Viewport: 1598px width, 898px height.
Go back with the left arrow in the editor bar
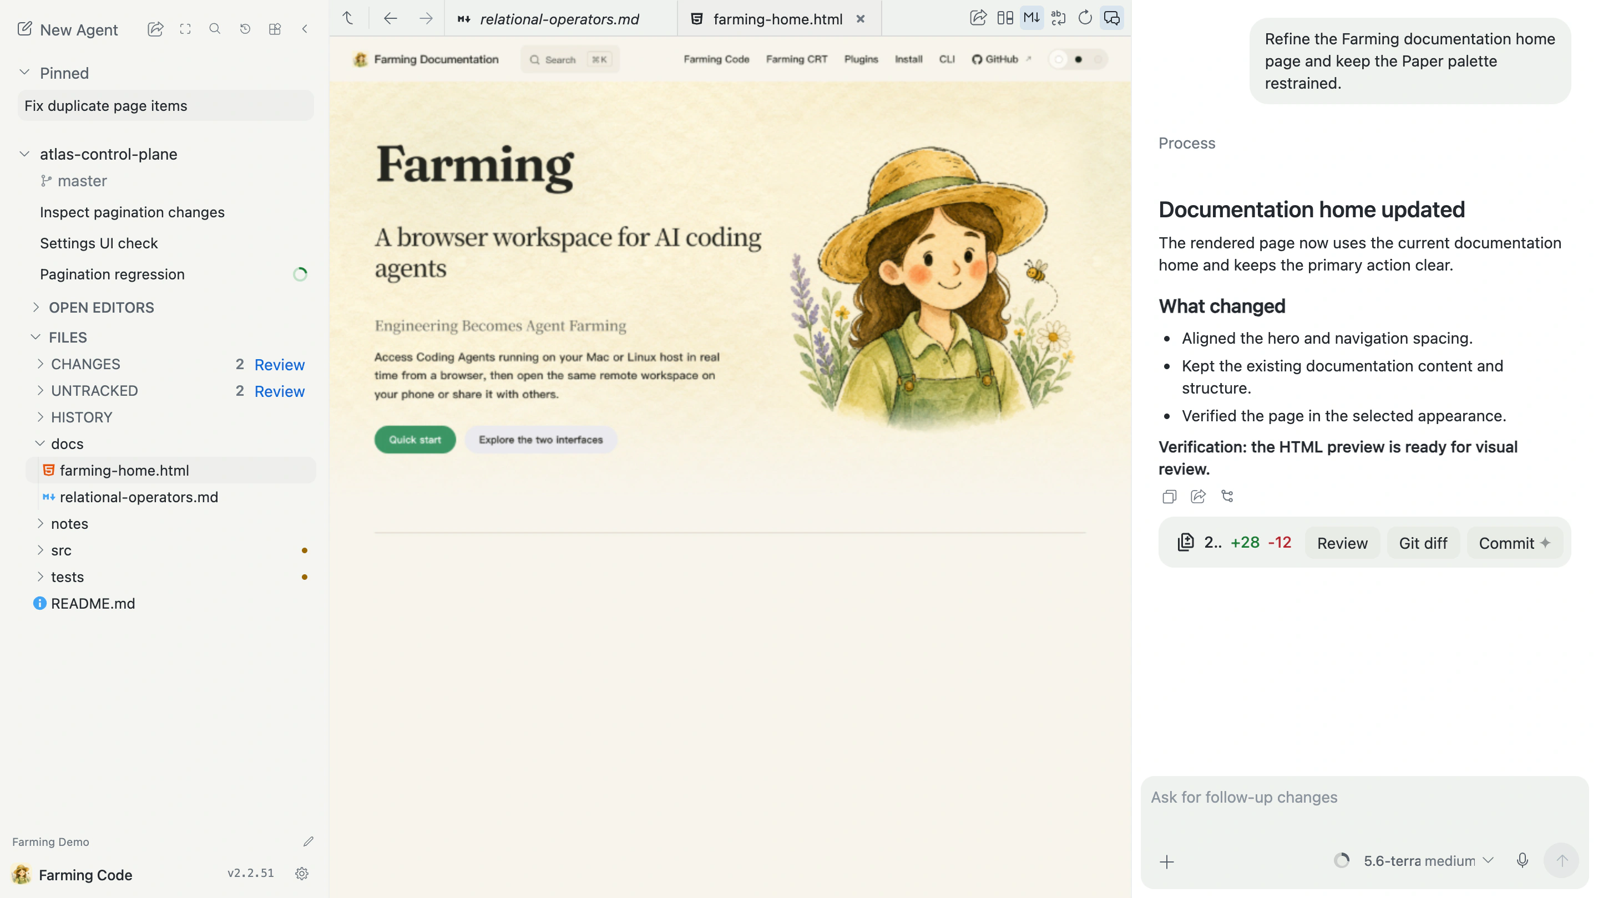(x=390, y=19)
